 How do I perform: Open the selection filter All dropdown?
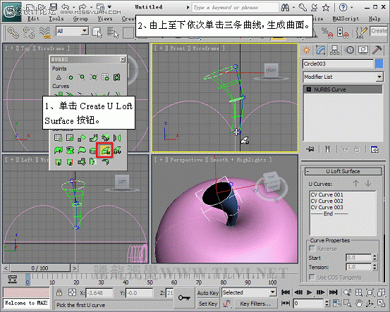(85, 31)
